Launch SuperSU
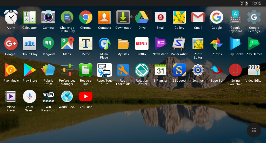Viewport: 266px width, 143px height. coord(217,70)
